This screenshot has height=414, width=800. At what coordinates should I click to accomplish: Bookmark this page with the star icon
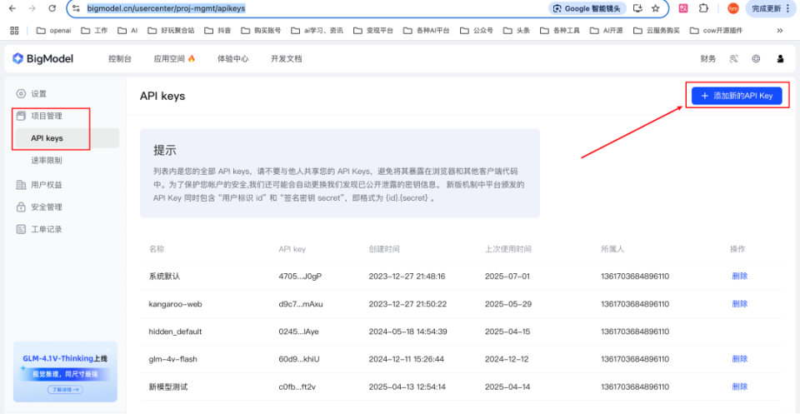pos(656,8)
